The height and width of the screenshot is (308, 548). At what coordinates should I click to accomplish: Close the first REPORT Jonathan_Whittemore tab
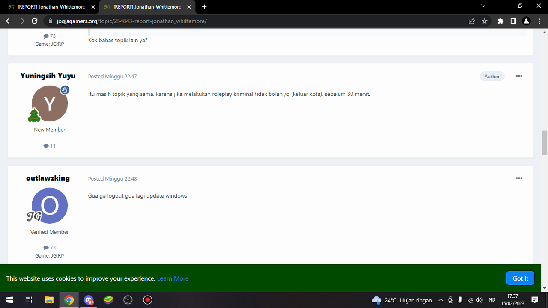93,7
